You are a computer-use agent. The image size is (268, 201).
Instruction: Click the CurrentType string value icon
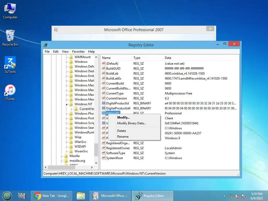104,93
